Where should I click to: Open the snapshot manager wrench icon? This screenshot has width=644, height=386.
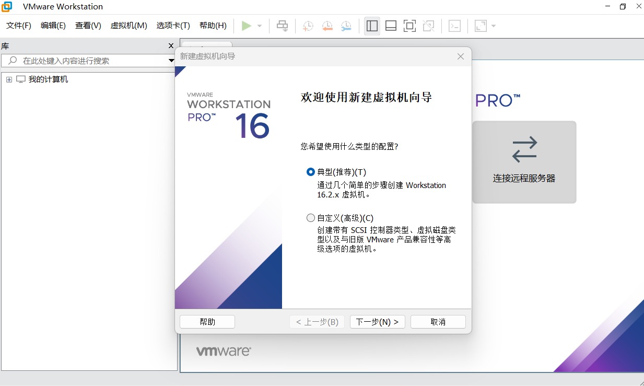[x=346, y=26]
